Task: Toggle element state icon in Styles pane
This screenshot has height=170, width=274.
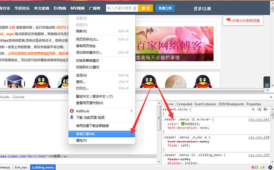Action: (x=259, y=109)
